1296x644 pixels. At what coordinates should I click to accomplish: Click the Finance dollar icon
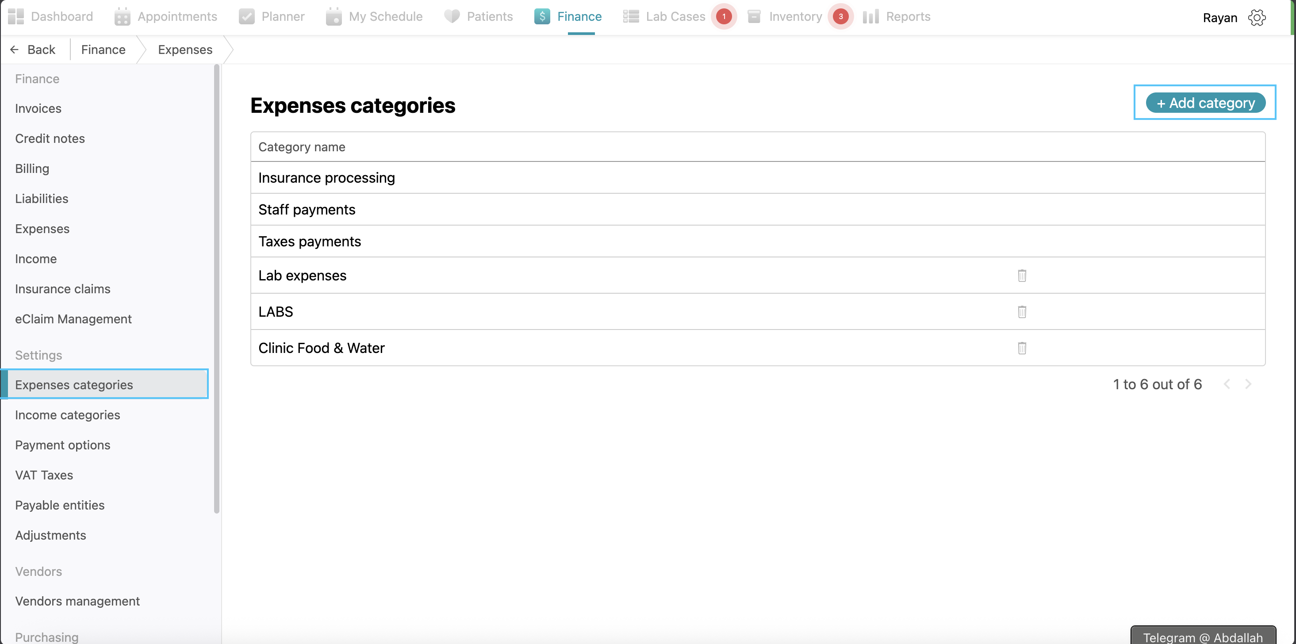pos(542,17)
